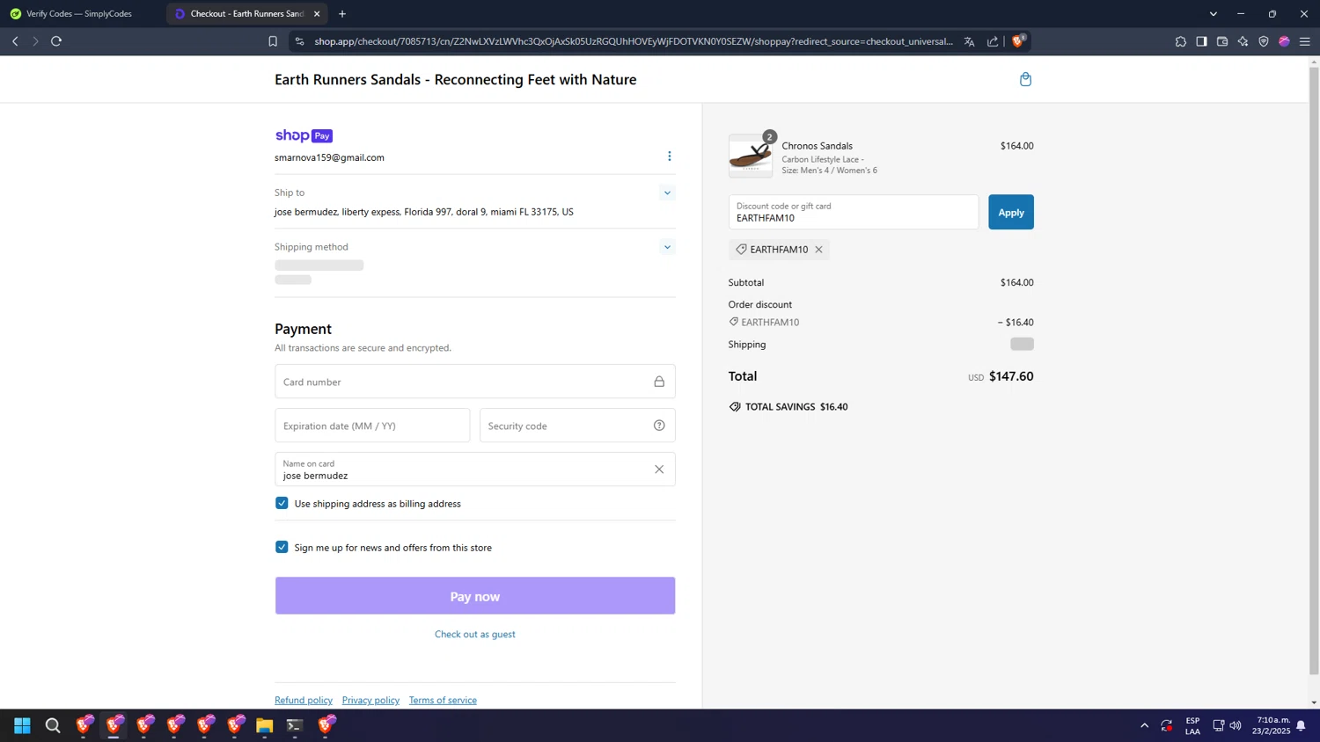The width and height of the screenshot is (1320, 742).
Task: Open File Explorer from taskbar
Action: pyautogui.click(x=264, y=725)
